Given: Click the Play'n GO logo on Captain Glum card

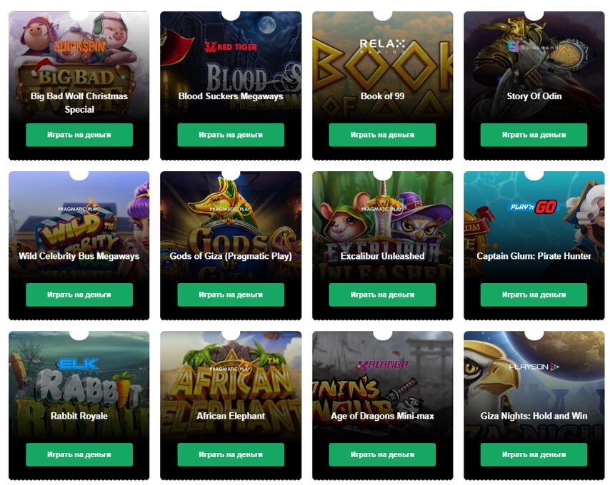Looking at the screenshot, I should point(534,207).
